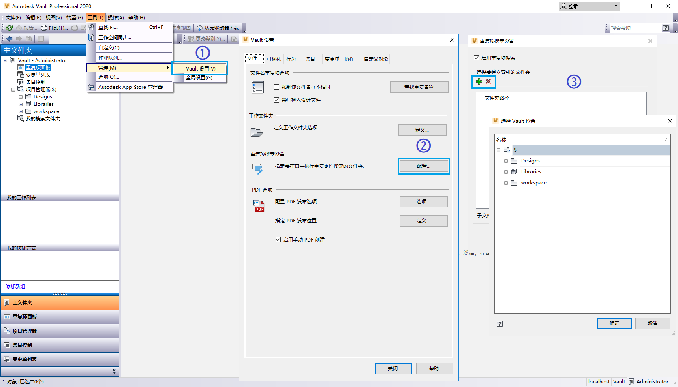Expand Libraries folder in main folder tree

[x=21, y=104]
